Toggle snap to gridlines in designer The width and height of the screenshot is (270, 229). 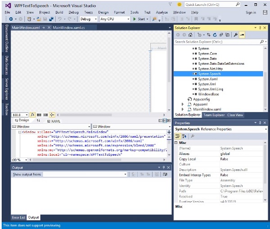[x=45, y=115]
